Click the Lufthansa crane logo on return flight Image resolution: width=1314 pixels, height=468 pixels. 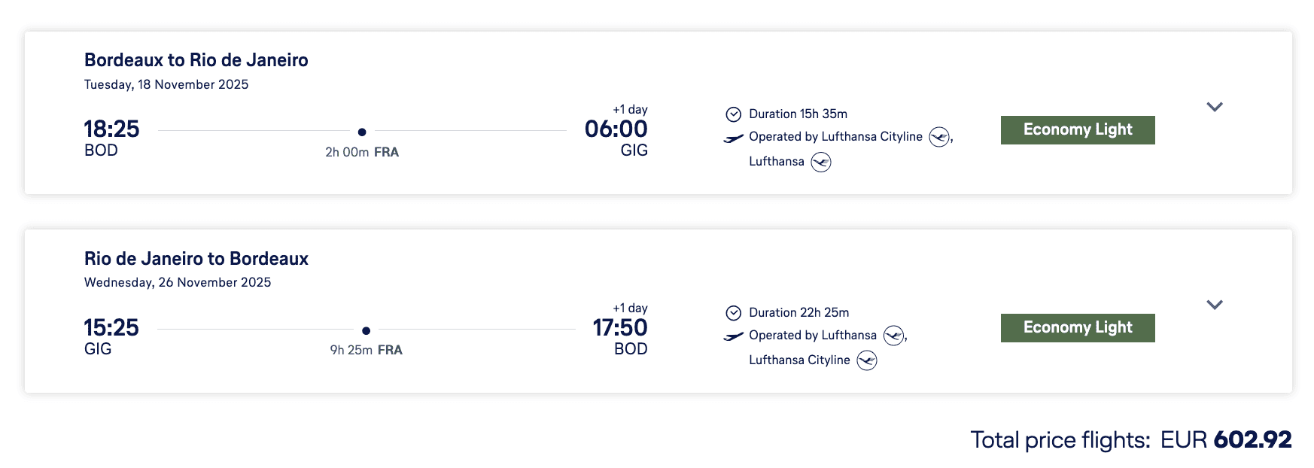(893, 336)
